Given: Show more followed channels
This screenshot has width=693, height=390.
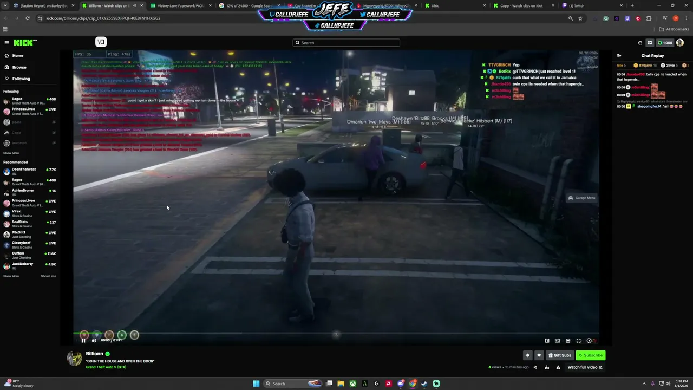Looking at the screenshot, I should (x=11, y=153).
